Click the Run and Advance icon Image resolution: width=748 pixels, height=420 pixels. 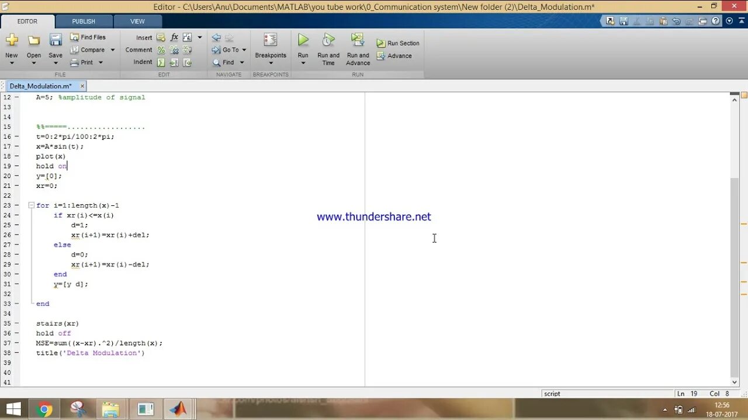[357, 40]
